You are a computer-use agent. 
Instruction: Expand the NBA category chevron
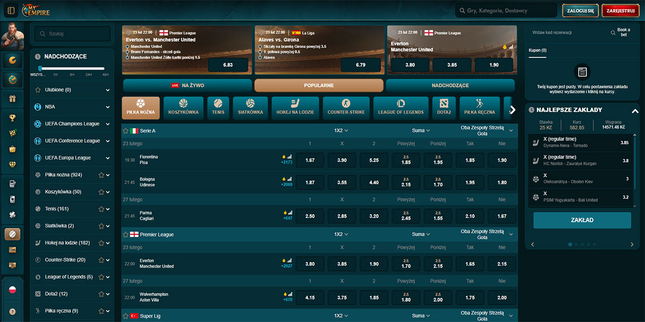(107, 107)
